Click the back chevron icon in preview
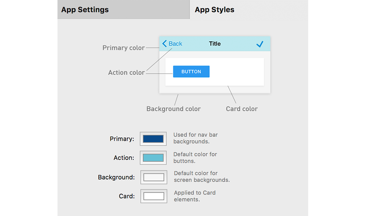 (x=164, y=44)
